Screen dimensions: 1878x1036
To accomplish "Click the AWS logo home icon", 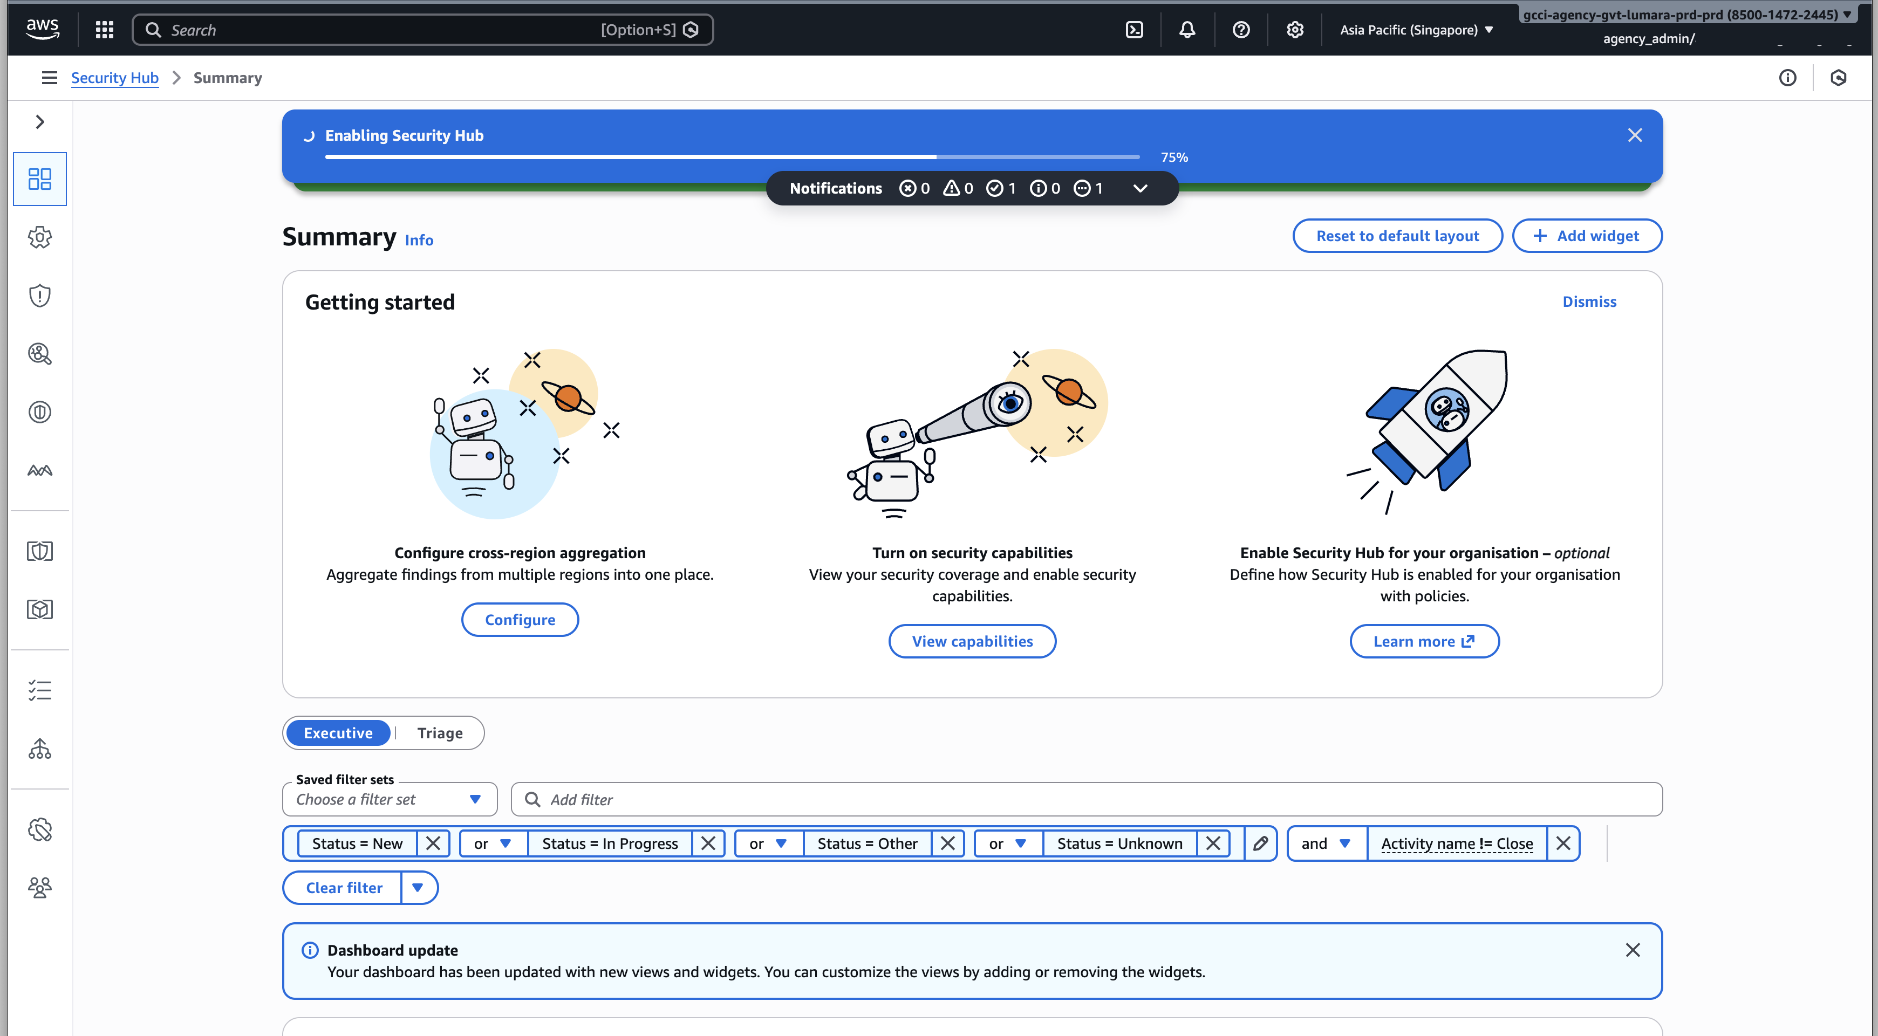I will coord(42,29).
